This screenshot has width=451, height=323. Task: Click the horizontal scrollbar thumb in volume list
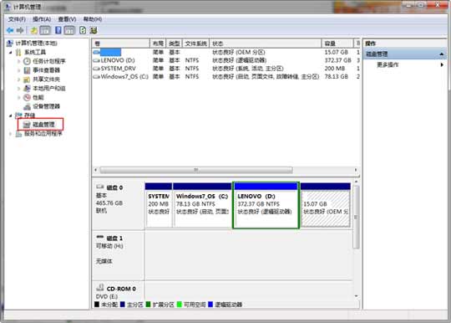(x=196, y=170)
